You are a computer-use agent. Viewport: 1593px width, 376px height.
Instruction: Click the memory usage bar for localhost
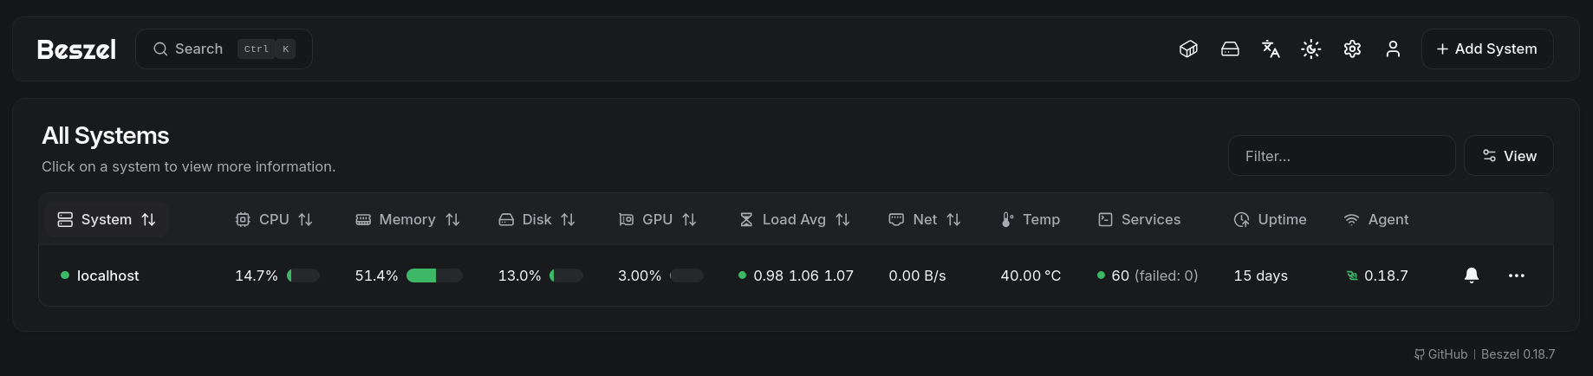click(x=434, y=276)
